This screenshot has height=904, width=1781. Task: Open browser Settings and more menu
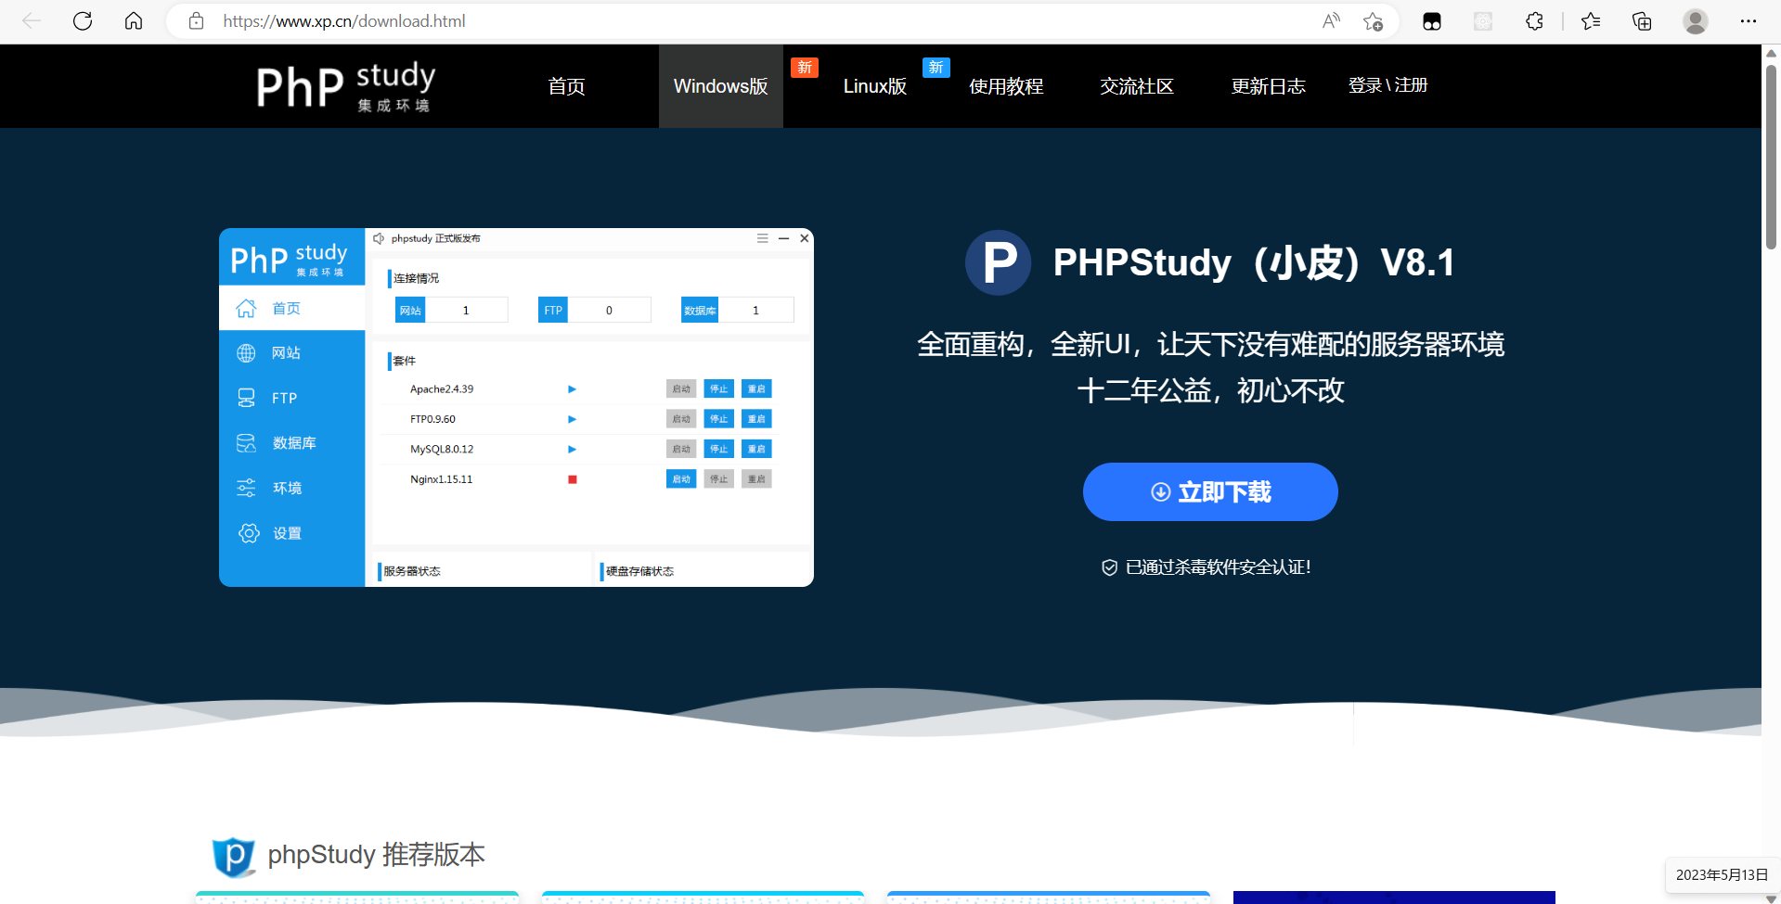pyautogui.click(x=1749, y=20)
